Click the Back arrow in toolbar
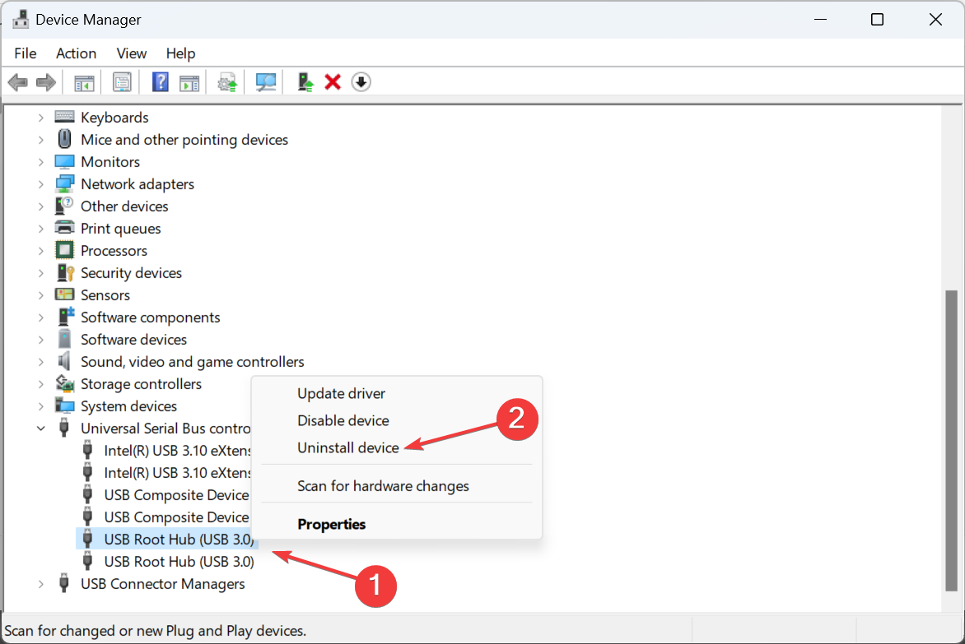The width and height of the screenshot is (965, 644). [18, 81]
